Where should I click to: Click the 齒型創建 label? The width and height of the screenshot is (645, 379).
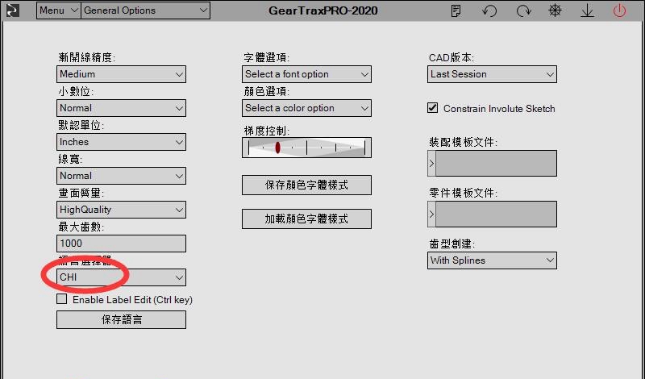[452, 244]
